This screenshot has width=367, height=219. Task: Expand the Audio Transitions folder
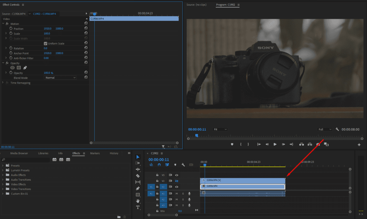(x=3, y=180)
